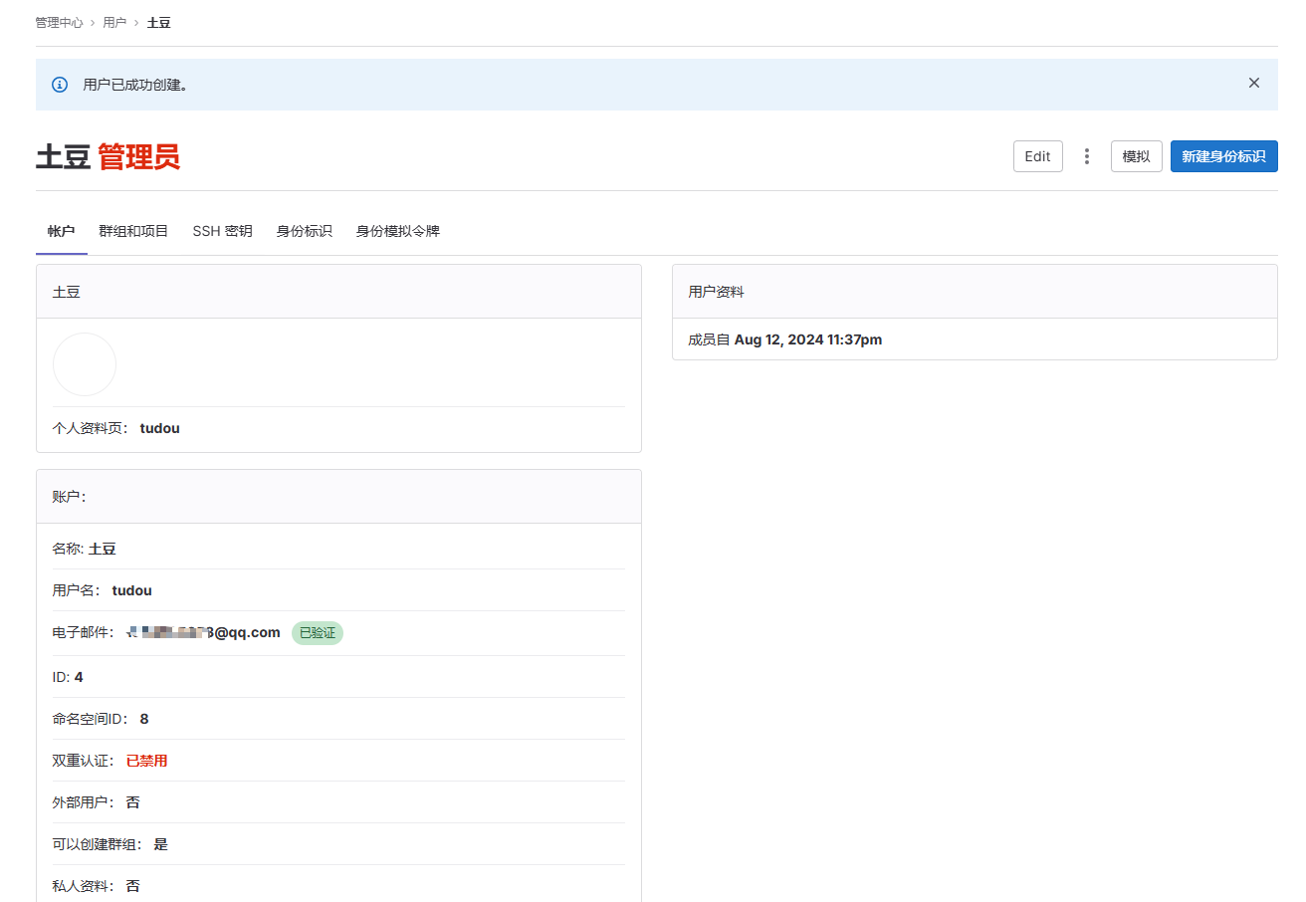This screenshot has height=902, width=1306.
Task: Switch to the SSH 密钥 tab
Action: pos(222,231)
